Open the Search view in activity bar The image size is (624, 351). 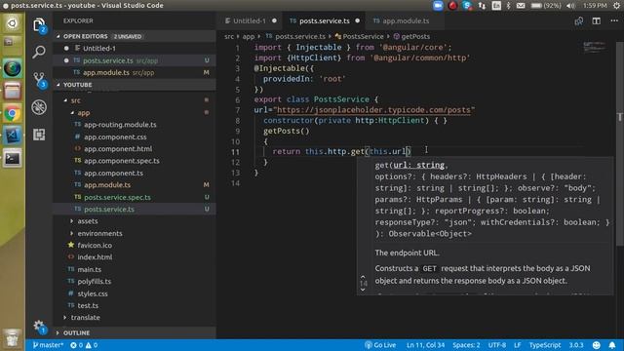click(39, 52)
